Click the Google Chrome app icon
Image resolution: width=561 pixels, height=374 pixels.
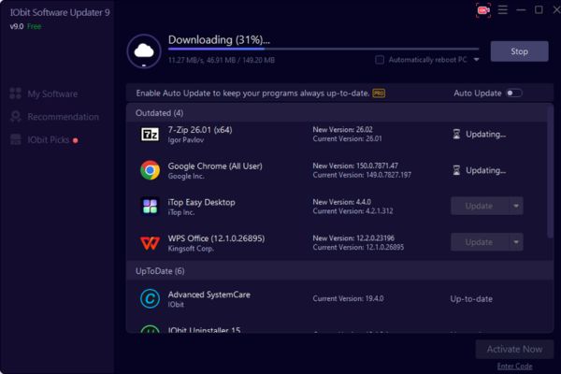[150, 170]
